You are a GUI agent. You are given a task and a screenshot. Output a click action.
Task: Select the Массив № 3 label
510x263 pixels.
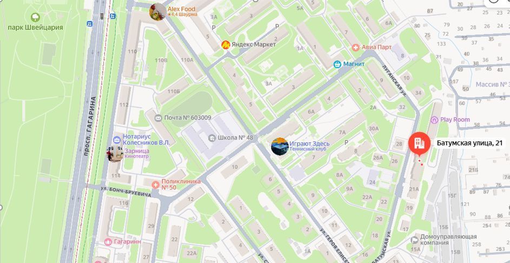tap(493, 84)
